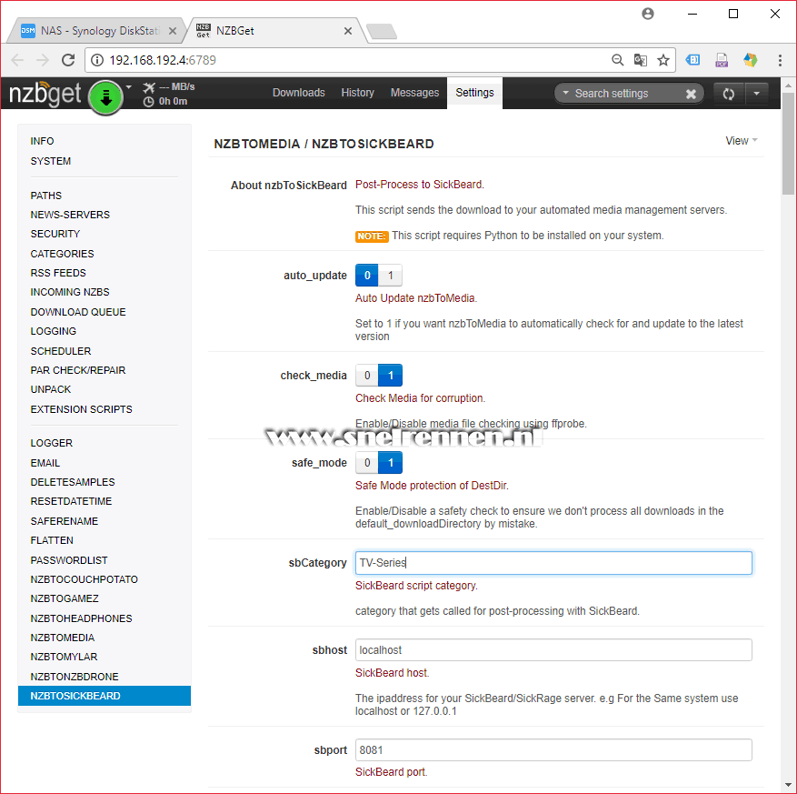Click the site information icon in the address bar
The image size is (797, 794).
coord(97,60)
